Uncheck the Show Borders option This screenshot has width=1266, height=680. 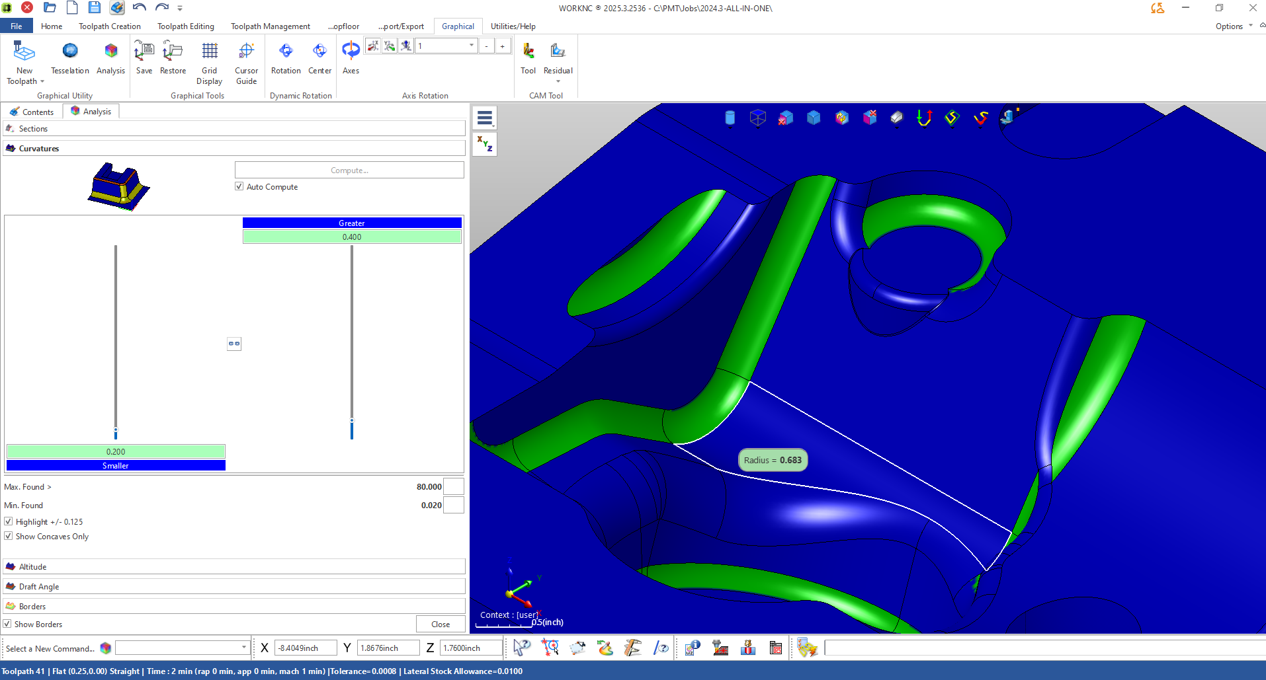(7, 624)
